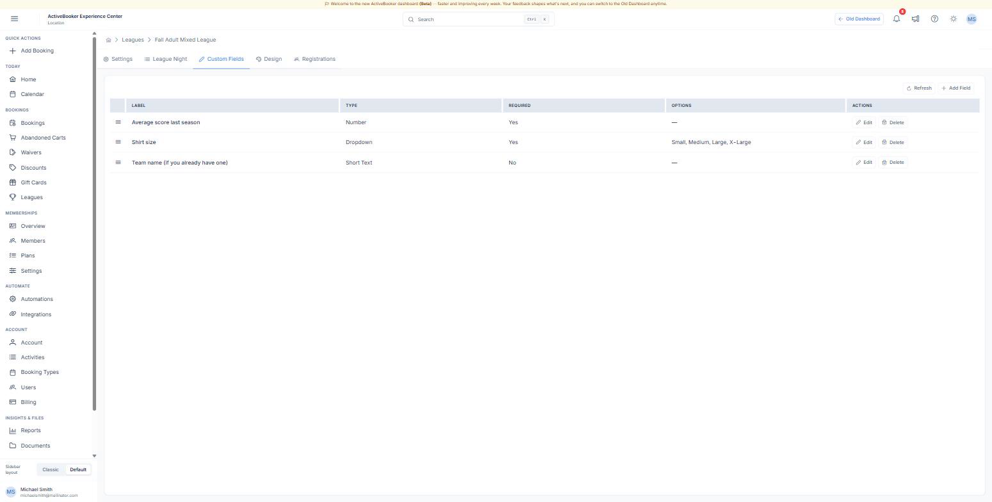Open MS user avatar menu
This screenshot has width=992, height=502.
(x=972, y=19)
